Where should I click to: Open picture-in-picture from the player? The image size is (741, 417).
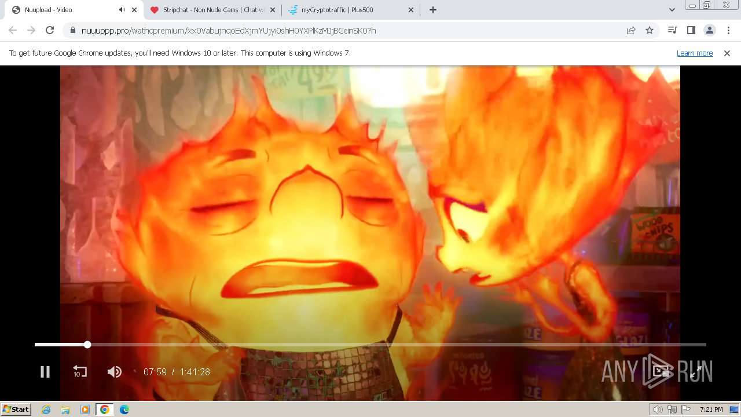[x=661, y=372]
